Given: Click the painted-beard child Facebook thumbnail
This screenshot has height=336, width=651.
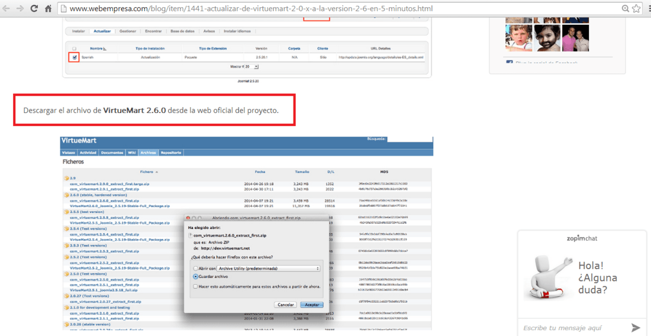Looking at the screenshot, I should point(547,38).
